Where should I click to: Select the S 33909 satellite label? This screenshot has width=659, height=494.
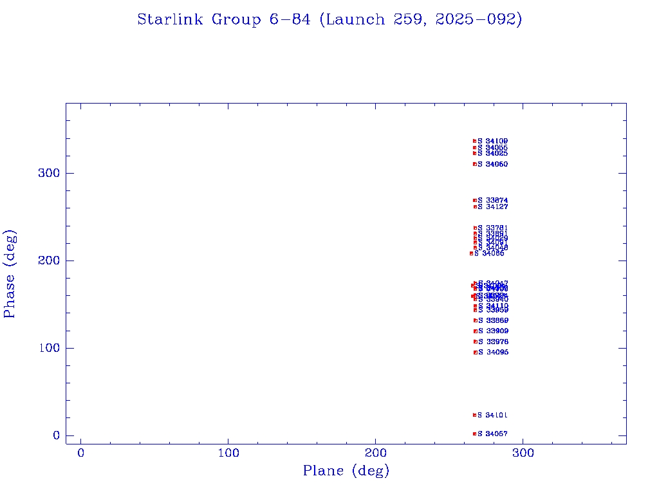pos(494,331)
